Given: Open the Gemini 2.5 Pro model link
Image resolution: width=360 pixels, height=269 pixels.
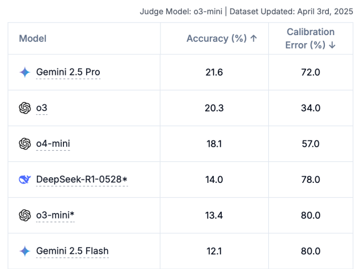Looking at the screenshot, I should 68,72.
